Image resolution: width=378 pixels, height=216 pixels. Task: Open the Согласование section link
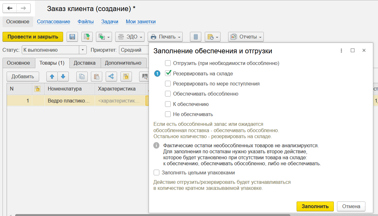(x=53, y=22)
